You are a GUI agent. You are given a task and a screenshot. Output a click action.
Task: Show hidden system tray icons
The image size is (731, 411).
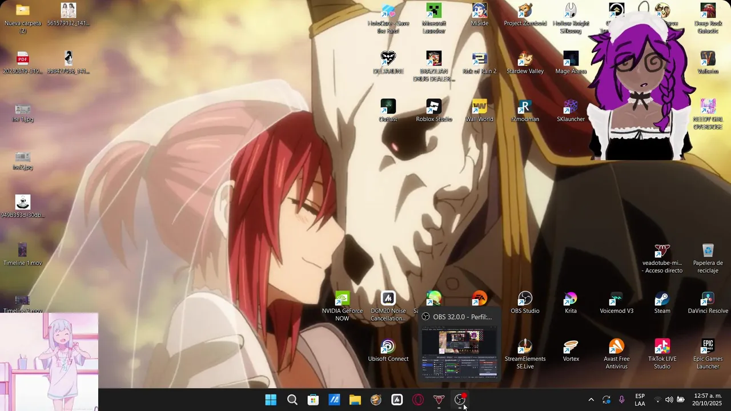pyautogui.click(x=591, y=400)
